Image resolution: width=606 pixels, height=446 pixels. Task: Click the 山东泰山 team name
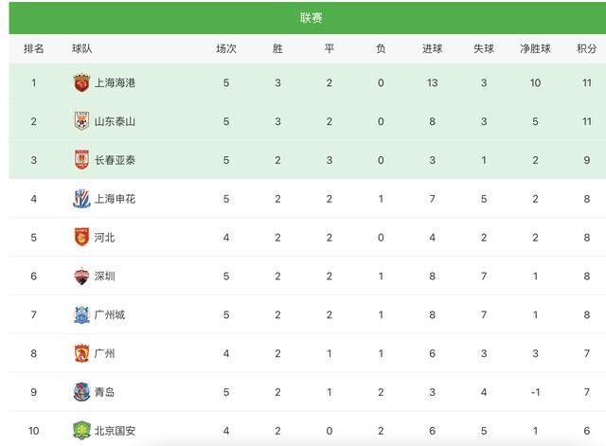coord(115,121)
